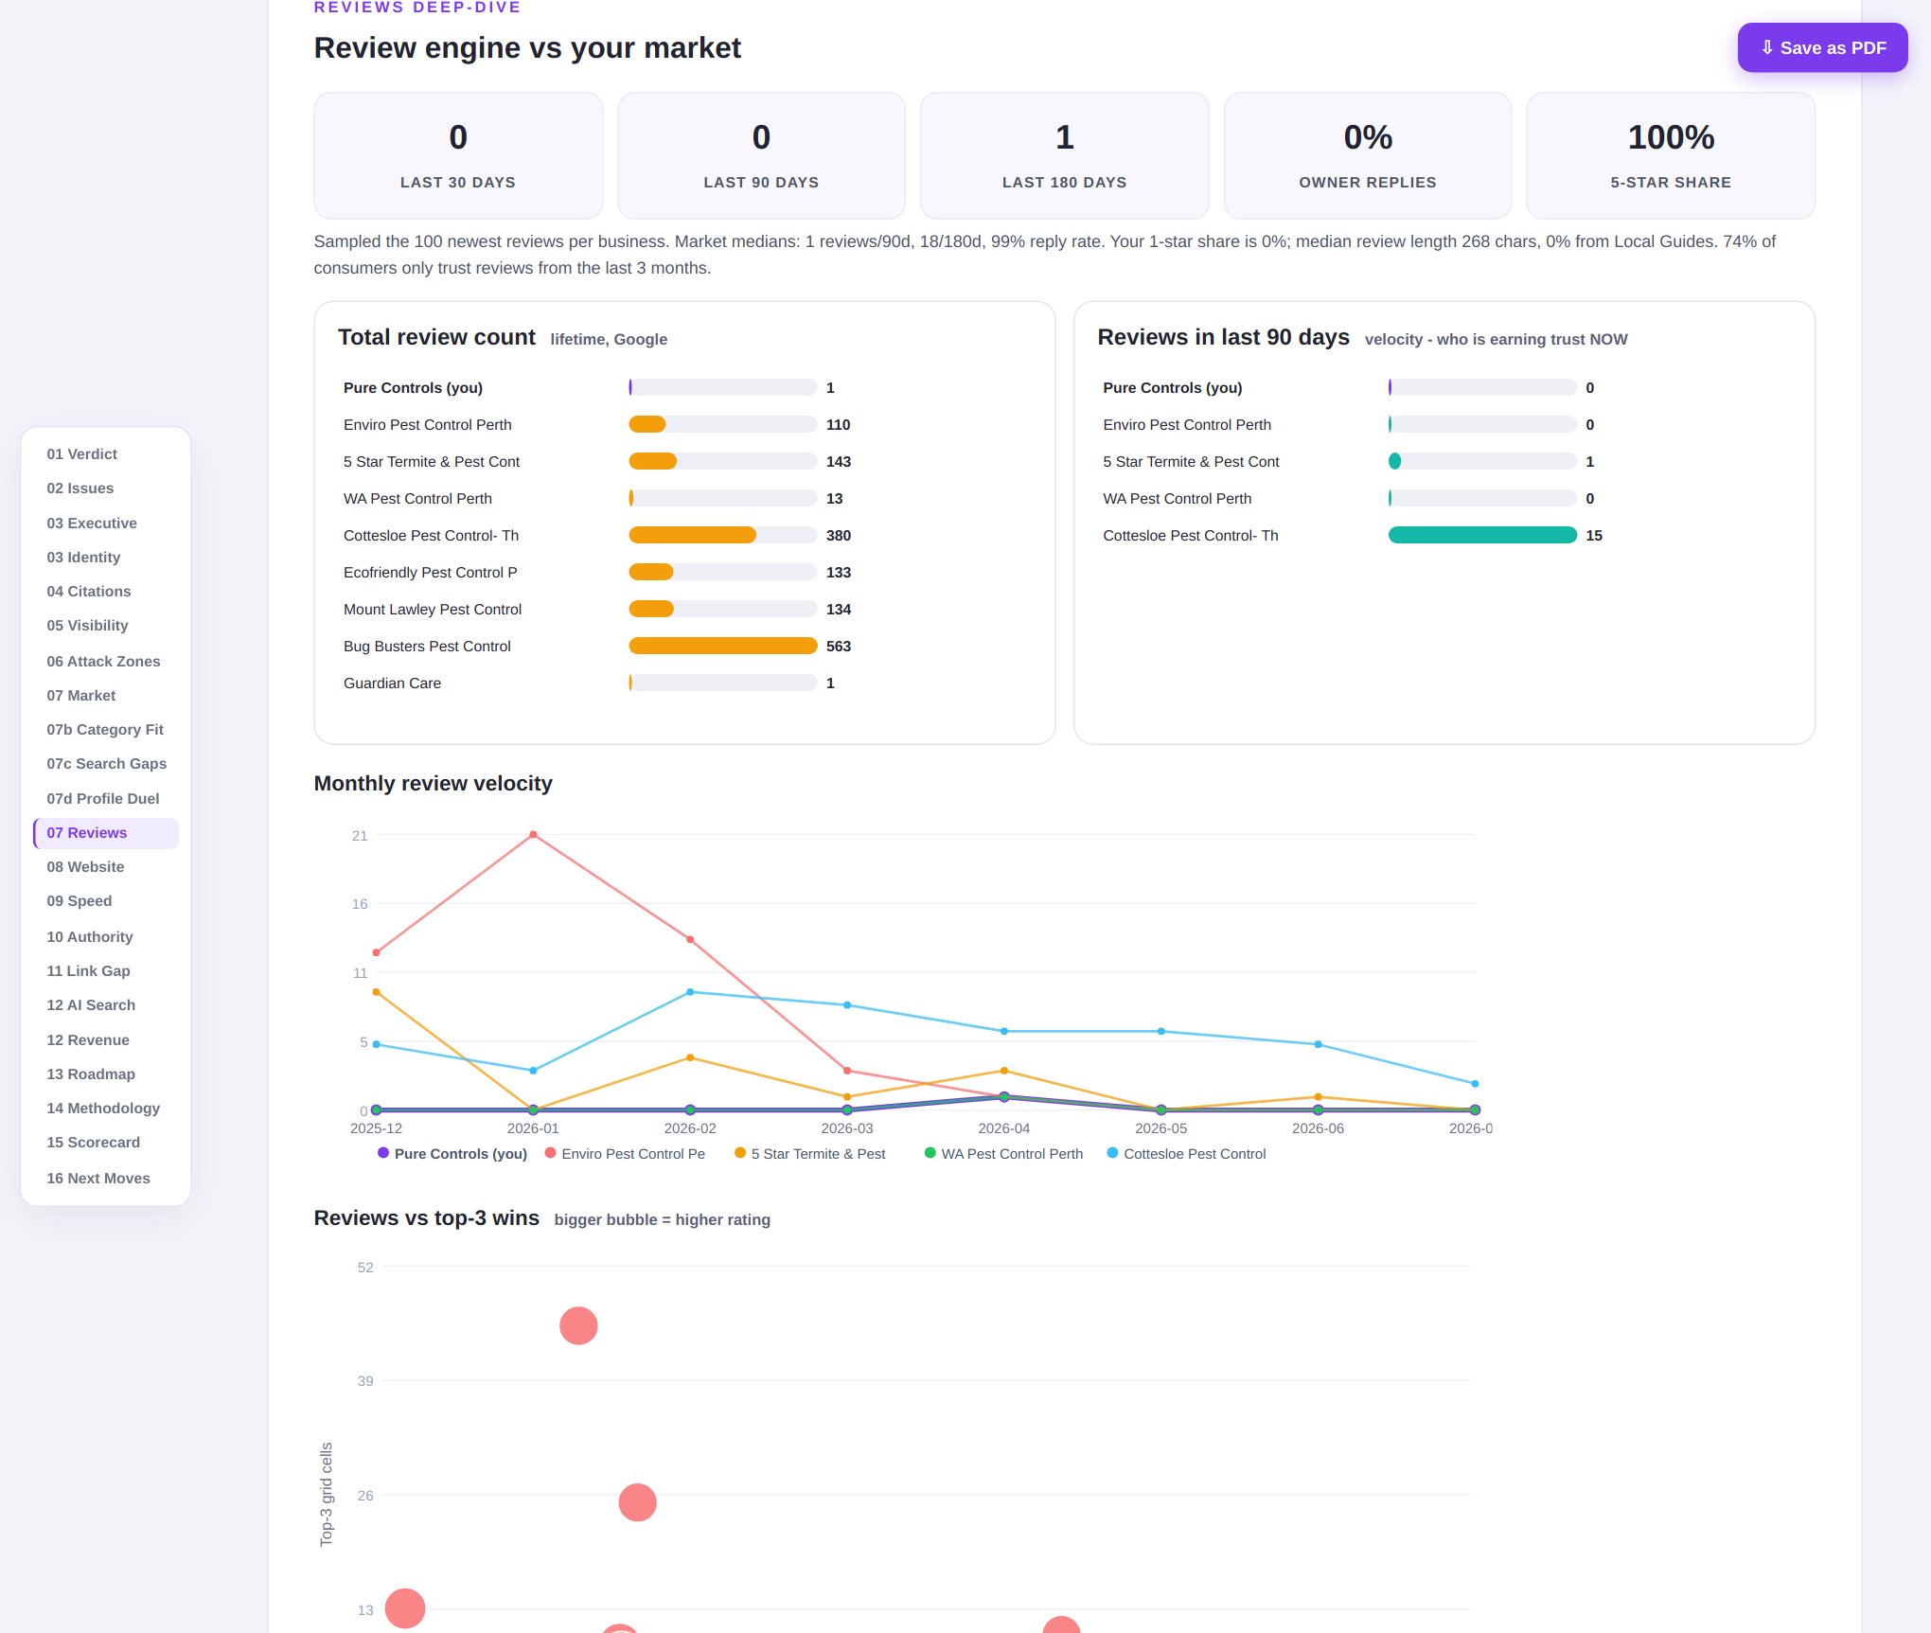This screenshot has width=1931, height=1633.
Task: Click Mount Lawley Pest Control row label
Action: pos(433,609)
